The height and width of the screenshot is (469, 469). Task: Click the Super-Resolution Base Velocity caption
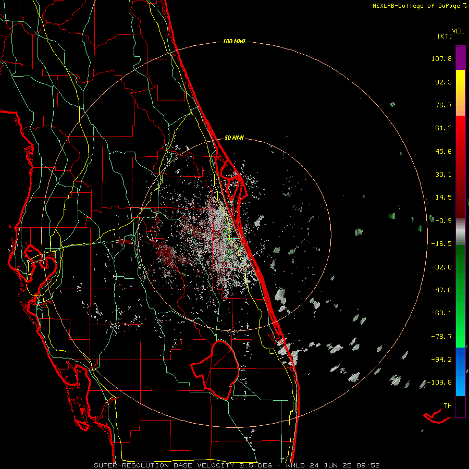pyautogui.click(x=237, y=465)
